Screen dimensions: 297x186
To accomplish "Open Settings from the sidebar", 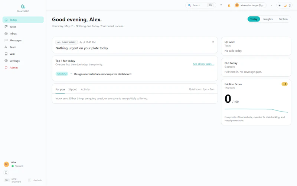I will click(x=23, y=61).
